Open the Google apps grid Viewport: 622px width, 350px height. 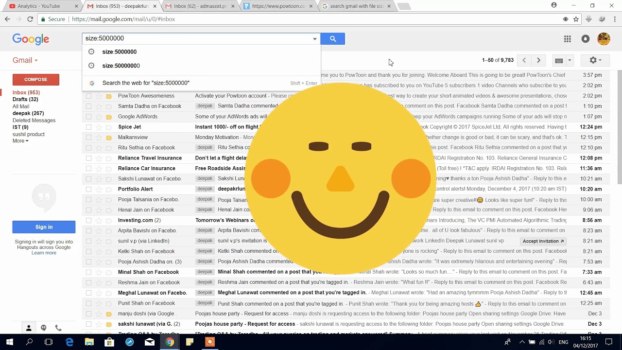coord(567,39)
